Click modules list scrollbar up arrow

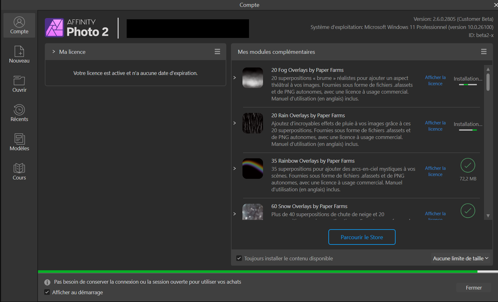click(488, 69)
